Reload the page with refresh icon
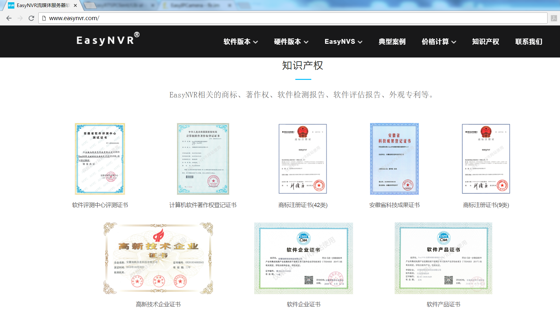560x322 pixels. (x=31, y=18)
